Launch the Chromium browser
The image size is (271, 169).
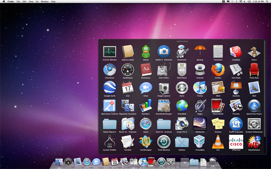tap(110, 70)
